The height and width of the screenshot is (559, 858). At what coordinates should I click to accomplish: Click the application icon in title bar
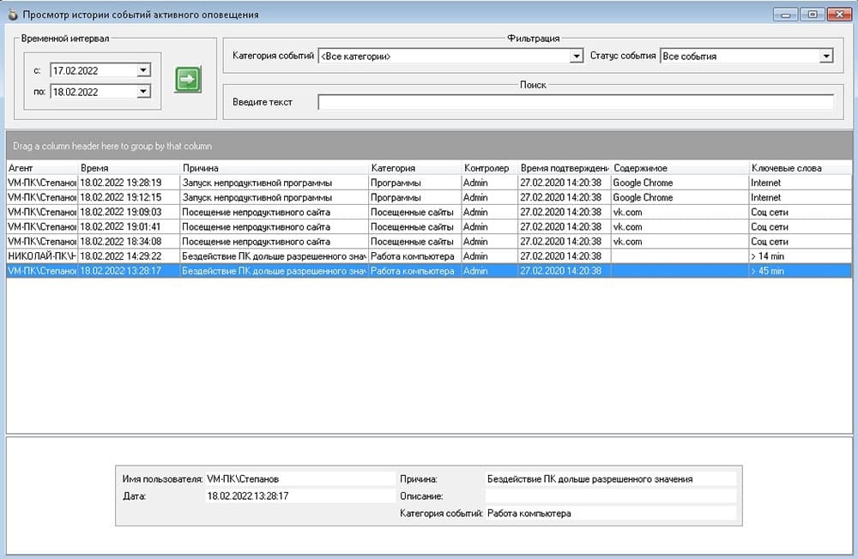[x=13, y=15]
